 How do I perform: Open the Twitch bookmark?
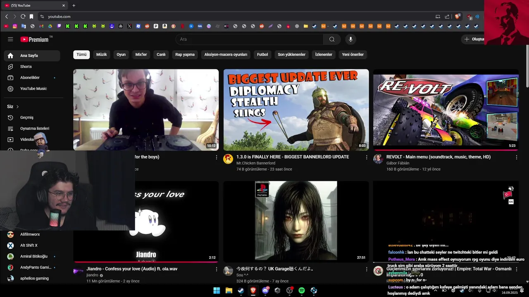(59, 26)
